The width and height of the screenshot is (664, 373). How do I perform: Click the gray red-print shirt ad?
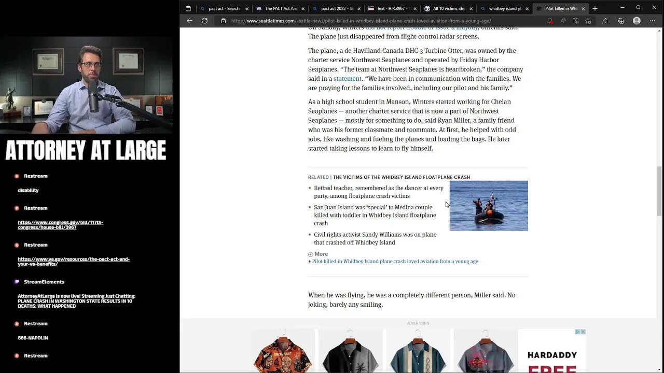485,351
